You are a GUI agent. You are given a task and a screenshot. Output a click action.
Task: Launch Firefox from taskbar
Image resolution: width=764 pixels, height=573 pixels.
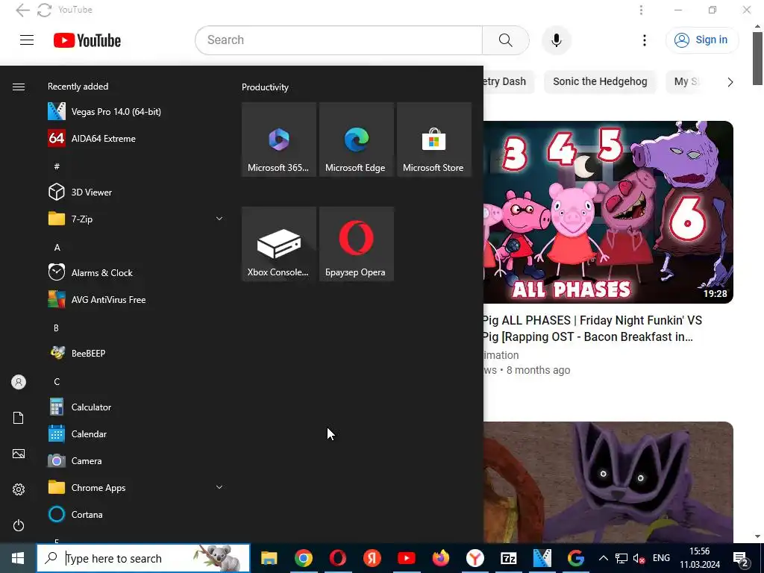coord(440,558)
